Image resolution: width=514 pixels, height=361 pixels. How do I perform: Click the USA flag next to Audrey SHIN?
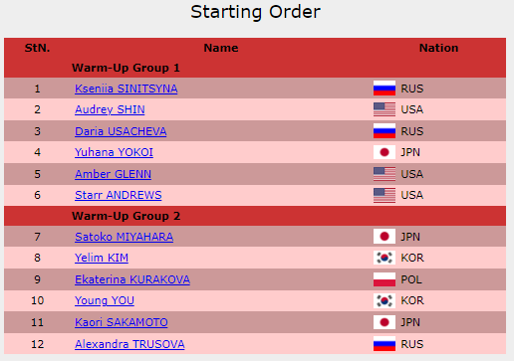(385, 109)
